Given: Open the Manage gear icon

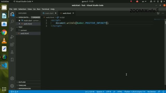Looking at the screenshot, I should pos(12,86).
